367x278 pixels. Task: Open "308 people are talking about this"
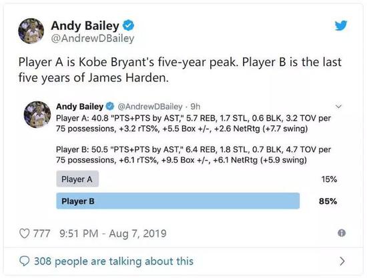click(114, 261)
